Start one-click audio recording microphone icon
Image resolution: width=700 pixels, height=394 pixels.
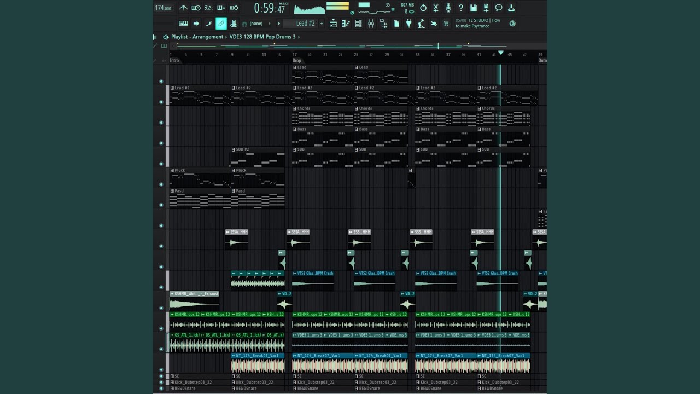pyautogui.click(x=448, y=8)
